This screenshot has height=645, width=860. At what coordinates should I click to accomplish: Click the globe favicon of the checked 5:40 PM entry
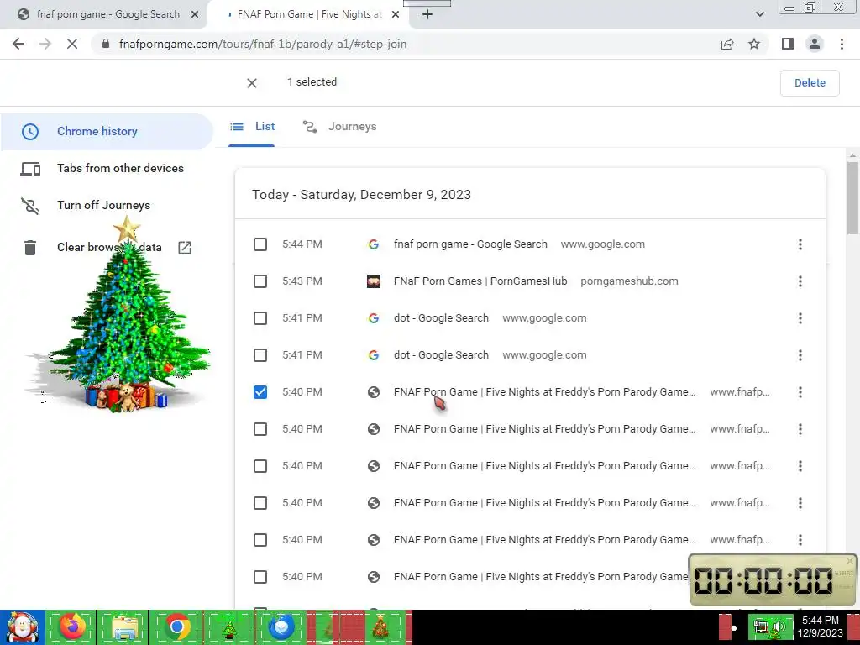(x=374, y=392)
